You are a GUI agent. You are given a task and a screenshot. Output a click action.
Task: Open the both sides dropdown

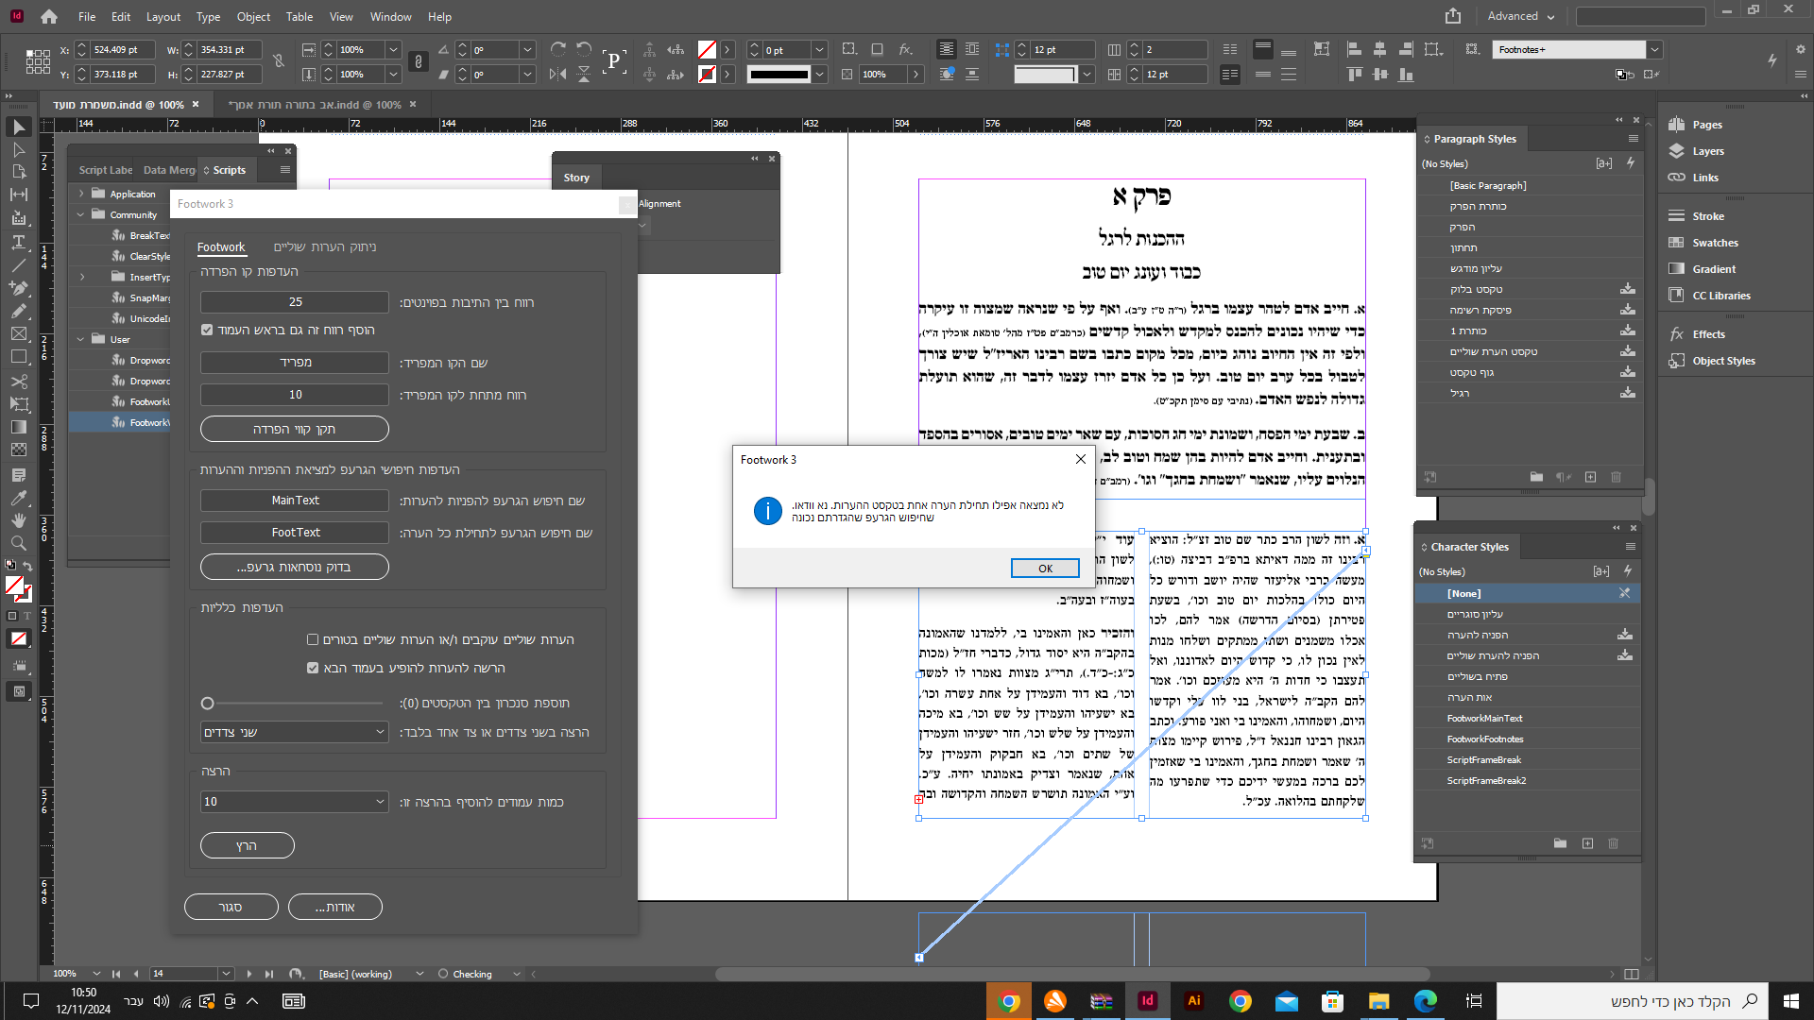(x=294, y=732)
